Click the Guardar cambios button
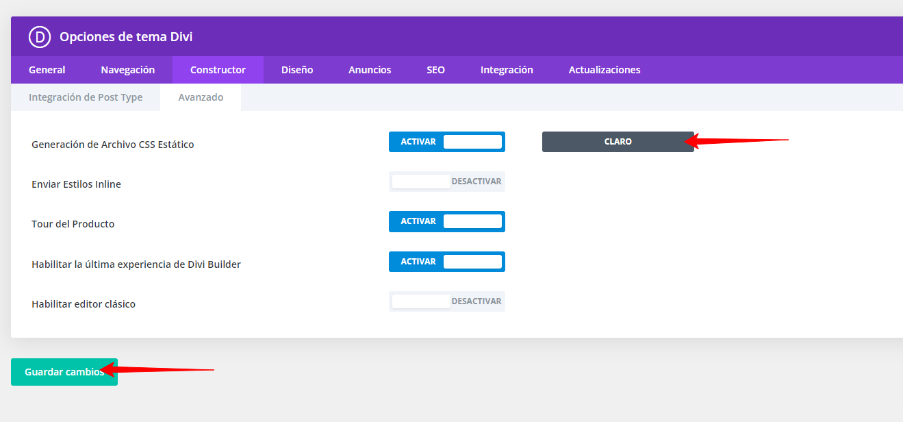903x422 pixels. point(64,372)
